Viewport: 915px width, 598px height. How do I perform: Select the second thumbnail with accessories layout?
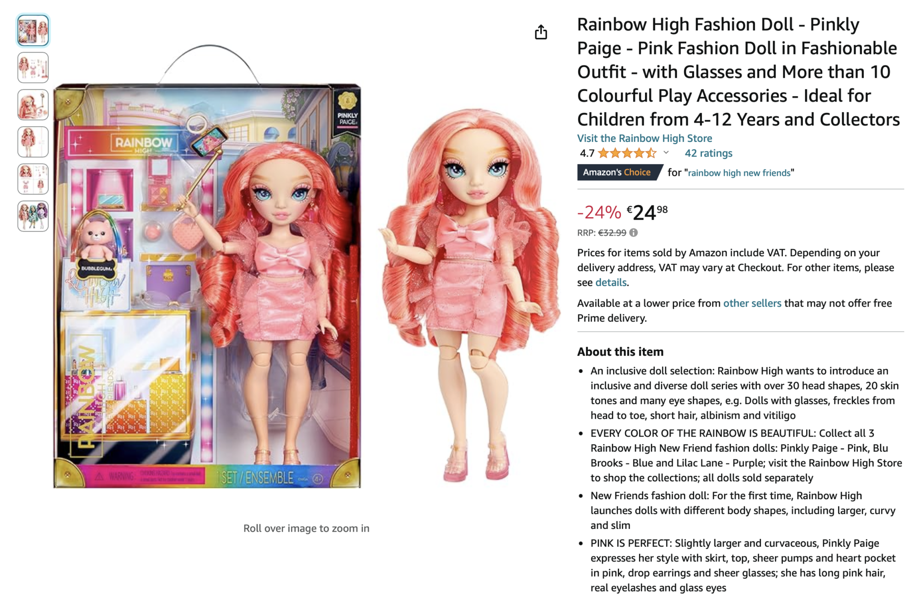pyautogui.click(x=33, y=68)
